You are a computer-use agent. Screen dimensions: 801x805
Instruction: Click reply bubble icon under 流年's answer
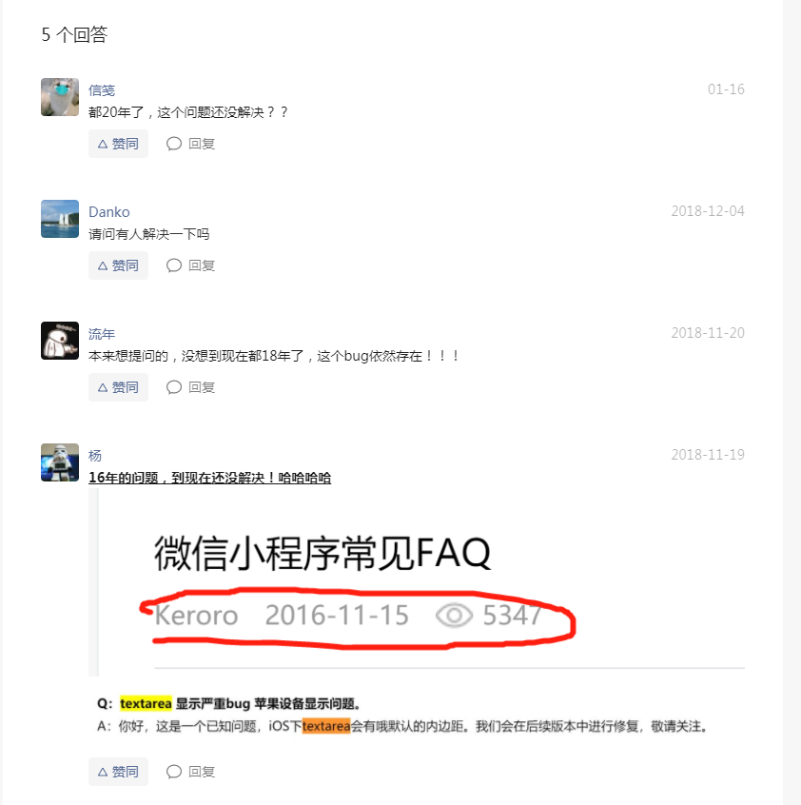[174, 387]
